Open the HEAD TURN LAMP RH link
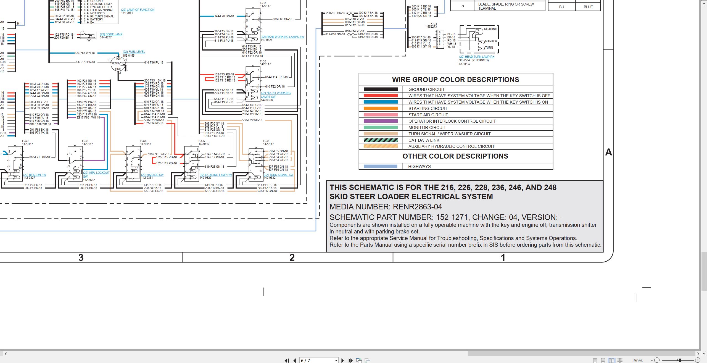Viewport: 707px width, 363px height. click(477, 57)
